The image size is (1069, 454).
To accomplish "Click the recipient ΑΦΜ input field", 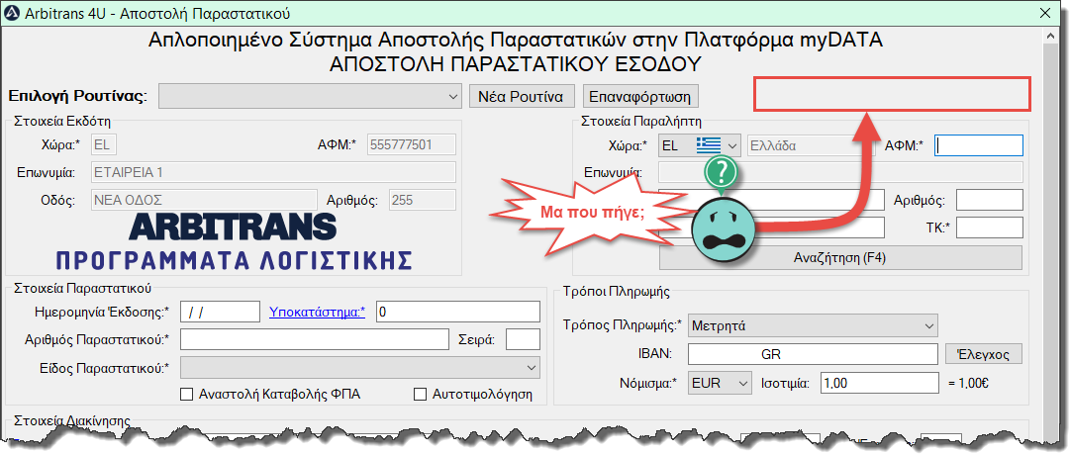I will 979,145.
